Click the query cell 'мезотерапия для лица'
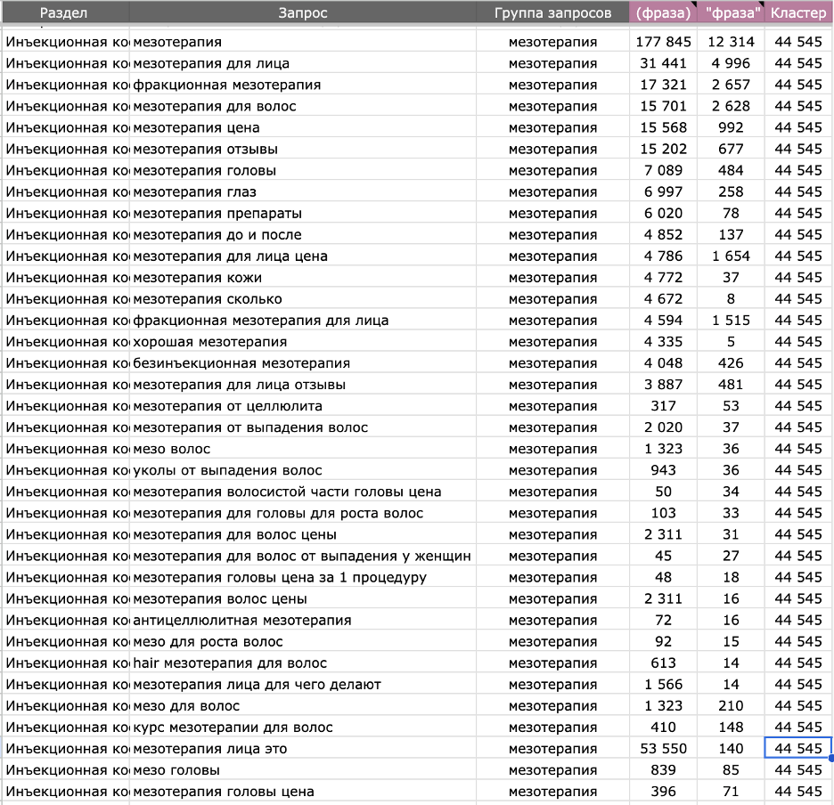This screenshot has height=805, width=834. point(303,63)
